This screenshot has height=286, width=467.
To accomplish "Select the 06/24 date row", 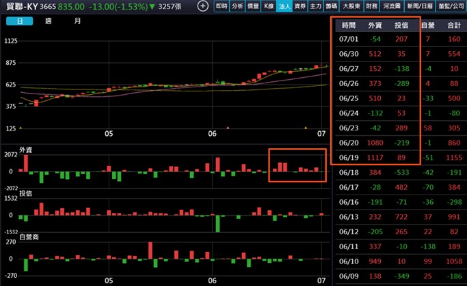I will (401, 113).
